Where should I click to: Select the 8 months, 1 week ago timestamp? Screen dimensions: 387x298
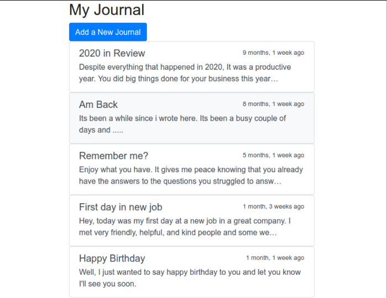pyautogui.click(x=273, y=104)
